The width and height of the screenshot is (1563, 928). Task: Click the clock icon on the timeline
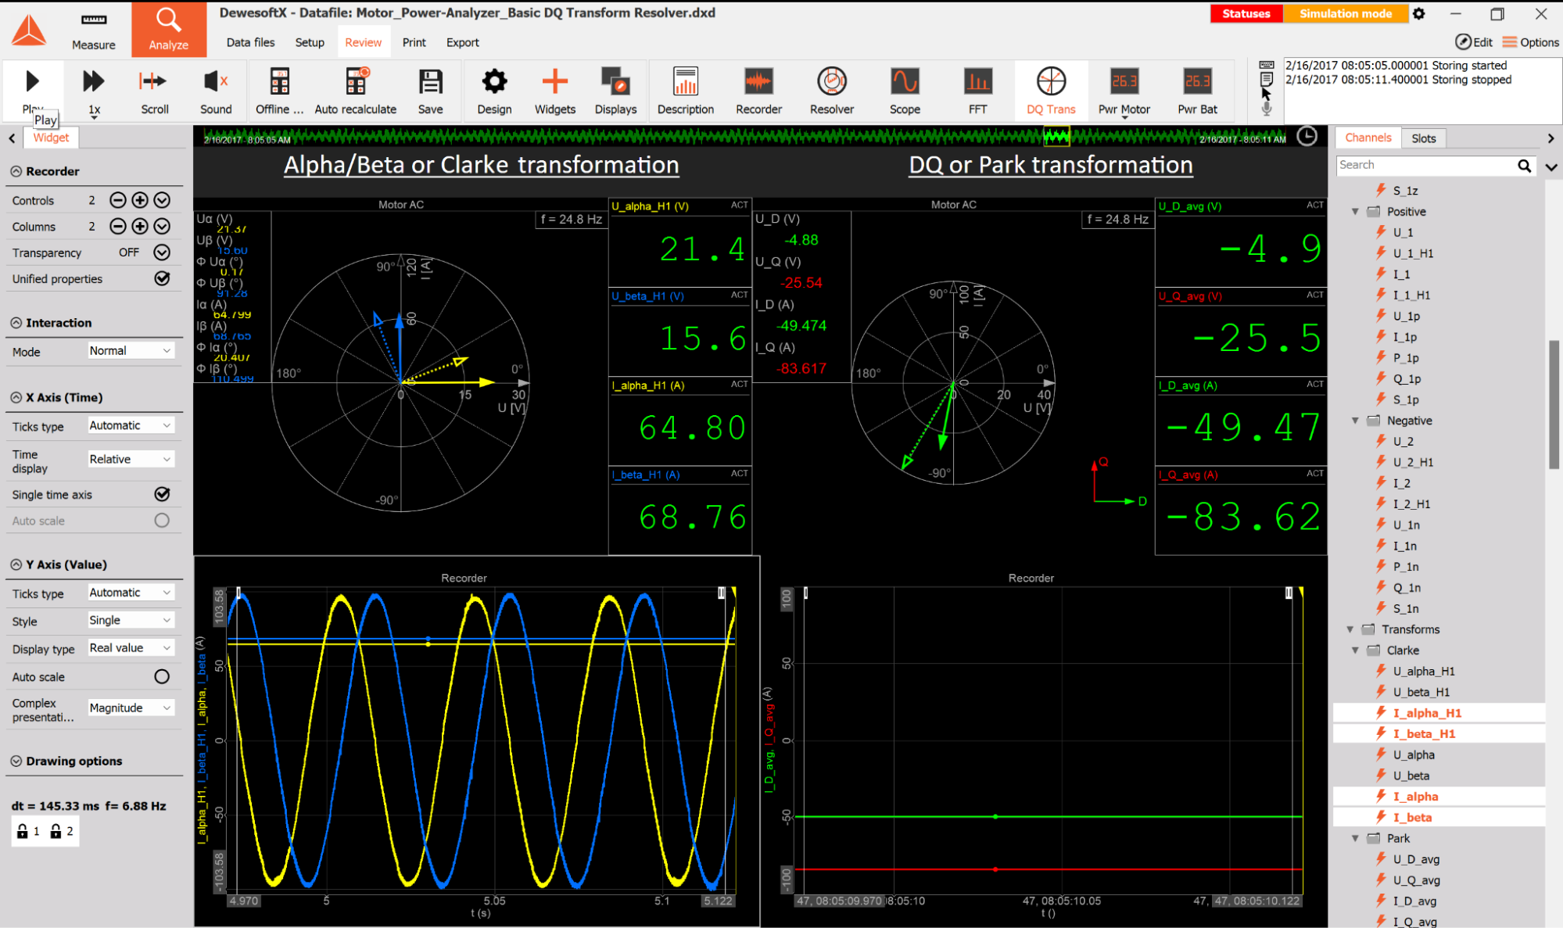(1307, 137)
